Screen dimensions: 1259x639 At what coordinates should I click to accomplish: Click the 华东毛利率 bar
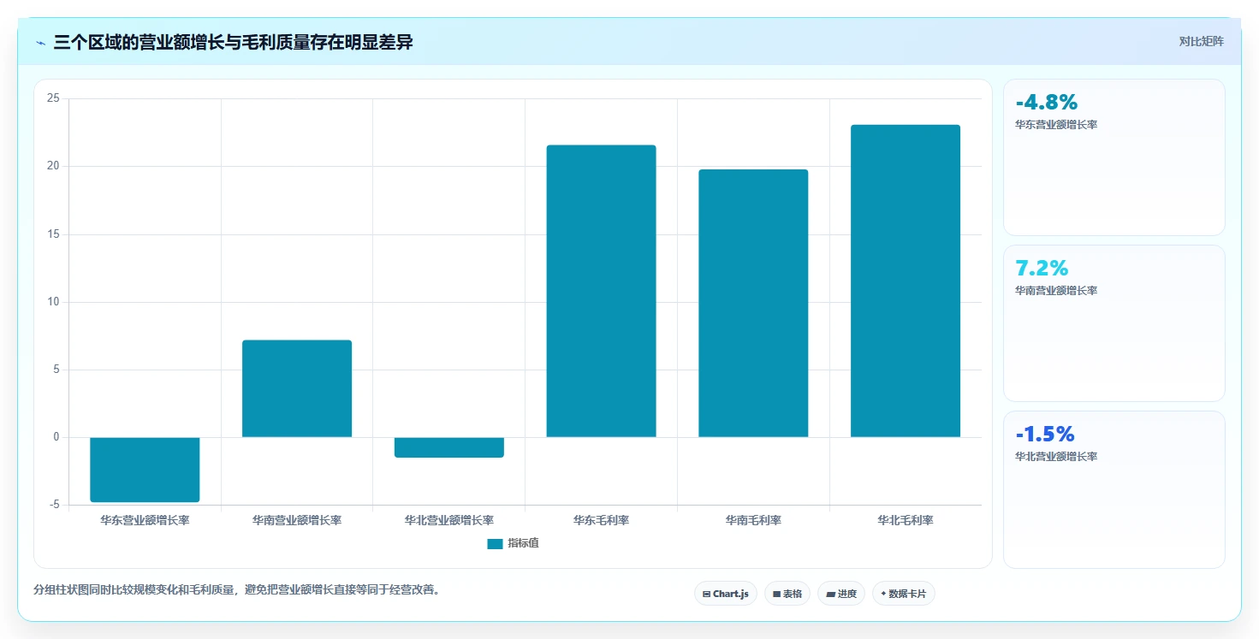point(602,291)
